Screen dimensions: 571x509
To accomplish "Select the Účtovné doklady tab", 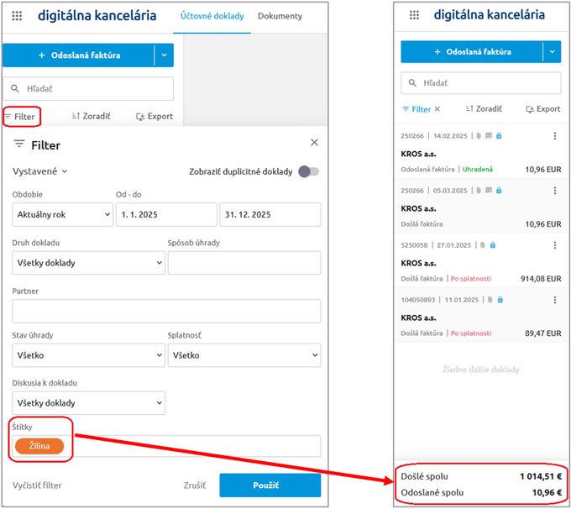I will pyautogui.click(x=212, y=16).
